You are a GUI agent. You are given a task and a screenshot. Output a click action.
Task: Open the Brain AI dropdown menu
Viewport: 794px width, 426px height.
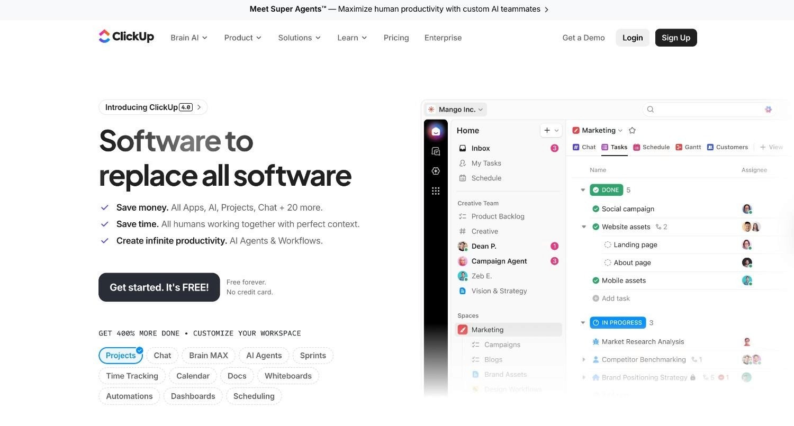189,38
